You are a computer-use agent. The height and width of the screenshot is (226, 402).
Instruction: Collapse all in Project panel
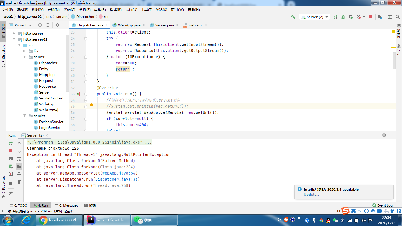pyautogui.click(x=48, y=25)
